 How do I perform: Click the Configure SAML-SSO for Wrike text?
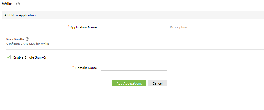28,44
